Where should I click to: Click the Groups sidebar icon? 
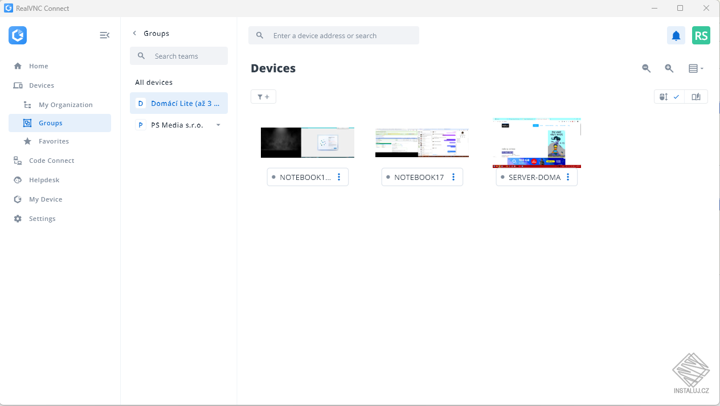click(x=27, y=123)
